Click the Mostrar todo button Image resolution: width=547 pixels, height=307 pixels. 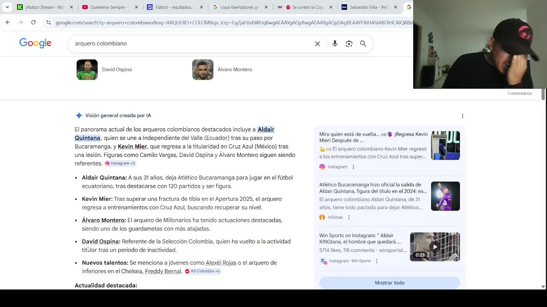(x=390, y=283)
